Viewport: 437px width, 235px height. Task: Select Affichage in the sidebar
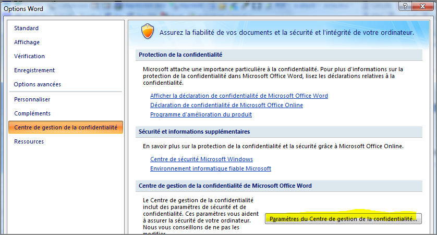point(27,42)
